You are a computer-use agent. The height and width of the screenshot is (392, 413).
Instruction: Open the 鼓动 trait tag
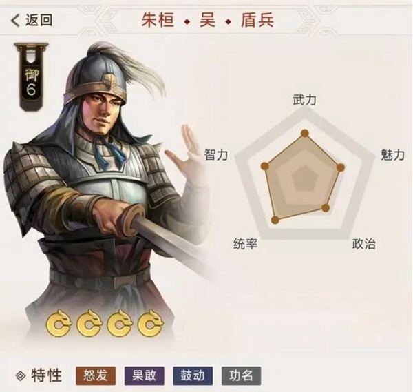click(x=193, y=375)
